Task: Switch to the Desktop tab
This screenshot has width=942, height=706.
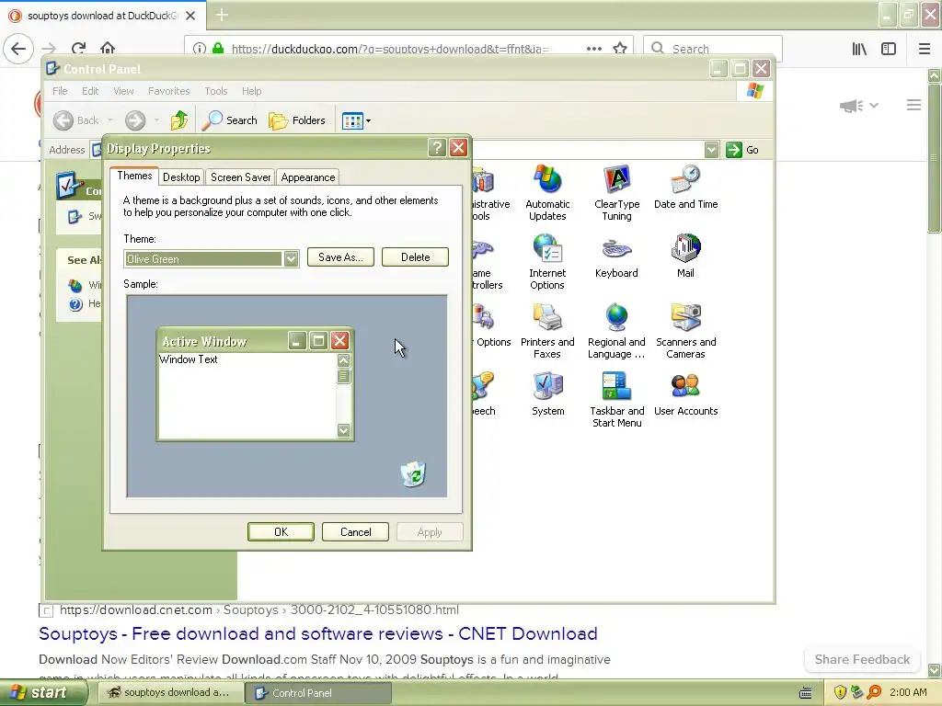Action: pyautogui.click(x=181, y=177)
